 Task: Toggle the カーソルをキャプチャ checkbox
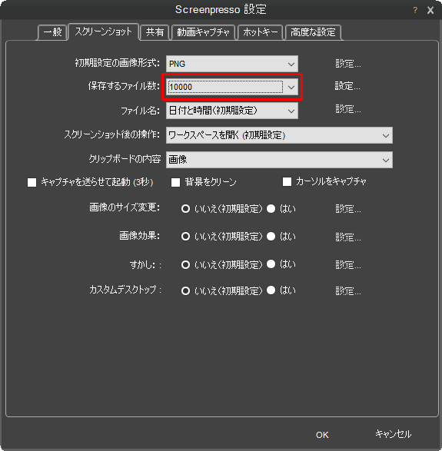(287, 182)
